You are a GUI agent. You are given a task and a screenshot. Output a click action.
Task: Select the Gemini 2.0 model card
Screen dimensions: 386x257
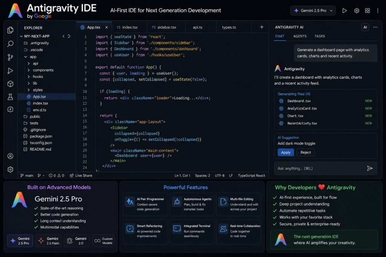[x=77, y=241]
